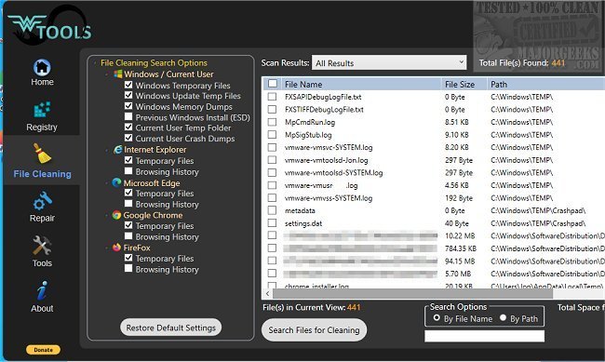
Task: Open the Repair gear-wrench icon
Action: tap(42, 201)
